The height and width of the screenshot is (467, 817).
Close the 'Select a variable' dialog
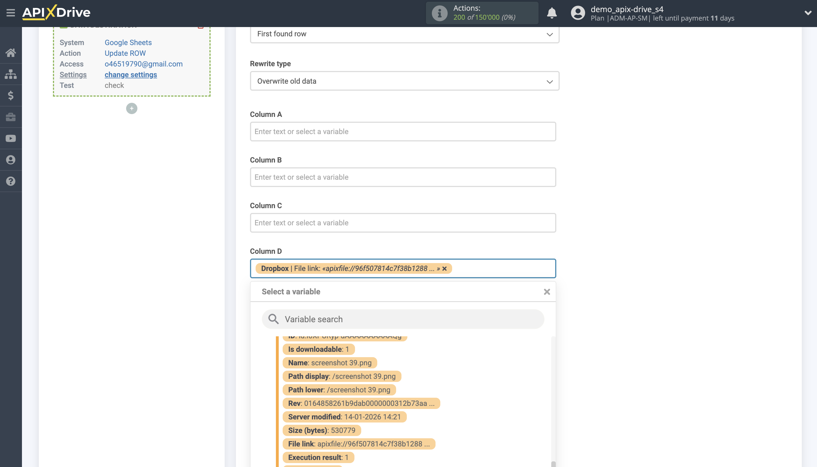tap(547, 292)
